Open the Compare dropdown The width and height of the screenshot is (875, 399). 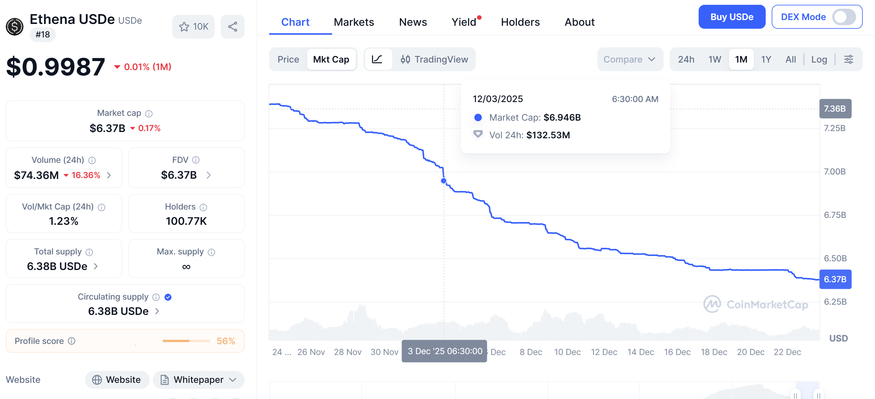(x=629, y=59)
